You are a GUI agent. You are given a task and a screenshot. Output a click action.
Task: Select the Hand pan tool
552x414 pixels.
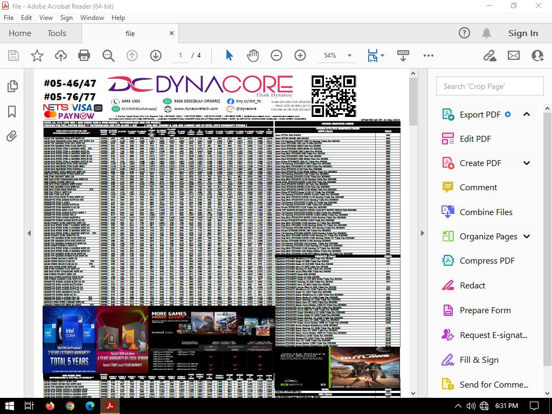252,56
